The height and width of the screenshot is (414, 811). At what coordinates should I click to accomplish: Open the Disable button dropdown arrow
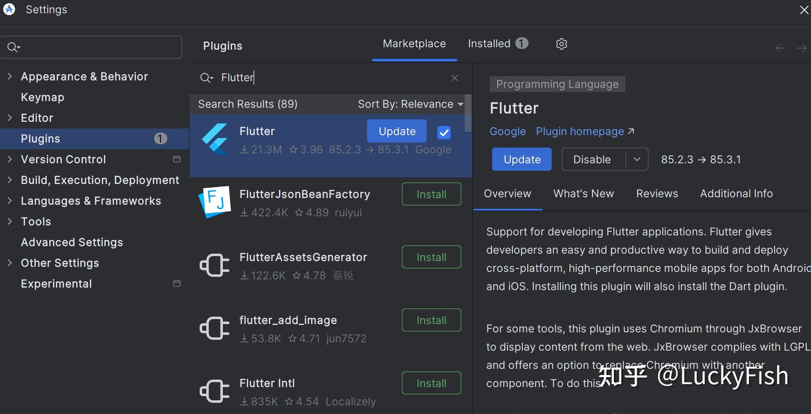(637, 160)
